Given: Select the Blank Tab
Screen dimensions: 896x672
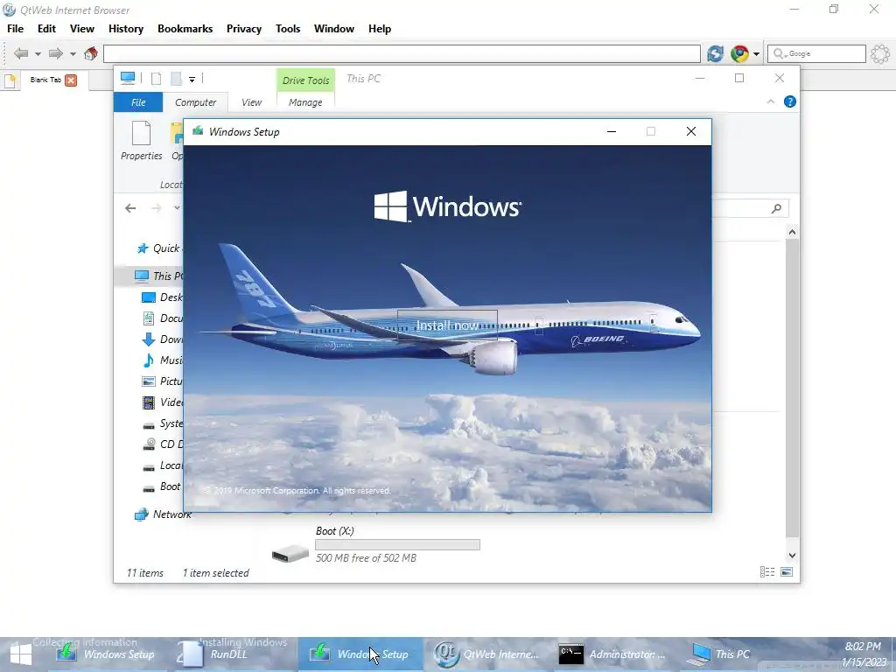Looking at the screenshot, I should click(45, 80).
